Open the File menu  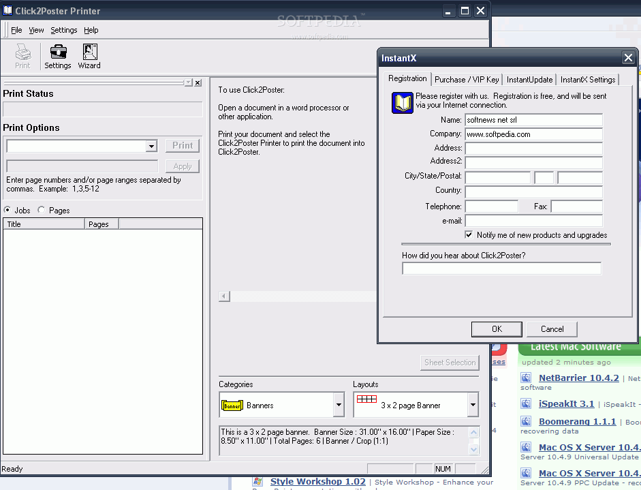tap(16, 30)
